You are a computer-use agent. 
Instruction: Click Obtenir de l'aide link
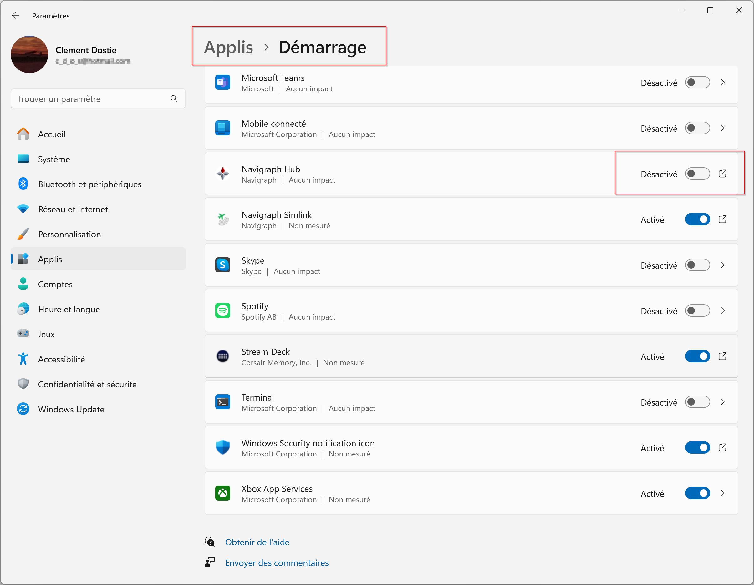(257, 542)
